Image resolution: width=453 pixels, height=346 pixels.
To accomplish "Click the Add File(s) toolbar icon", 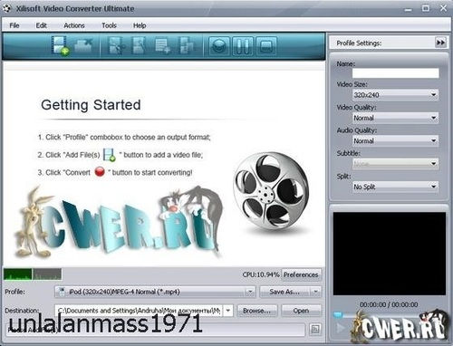I will tap(60, 45).
